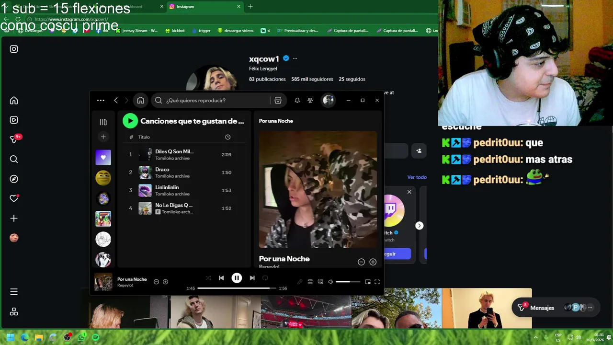This screenshot has width=613, height=345.
Task: Open profile avatar in Instagram sidebar
Action: [14, 238]
